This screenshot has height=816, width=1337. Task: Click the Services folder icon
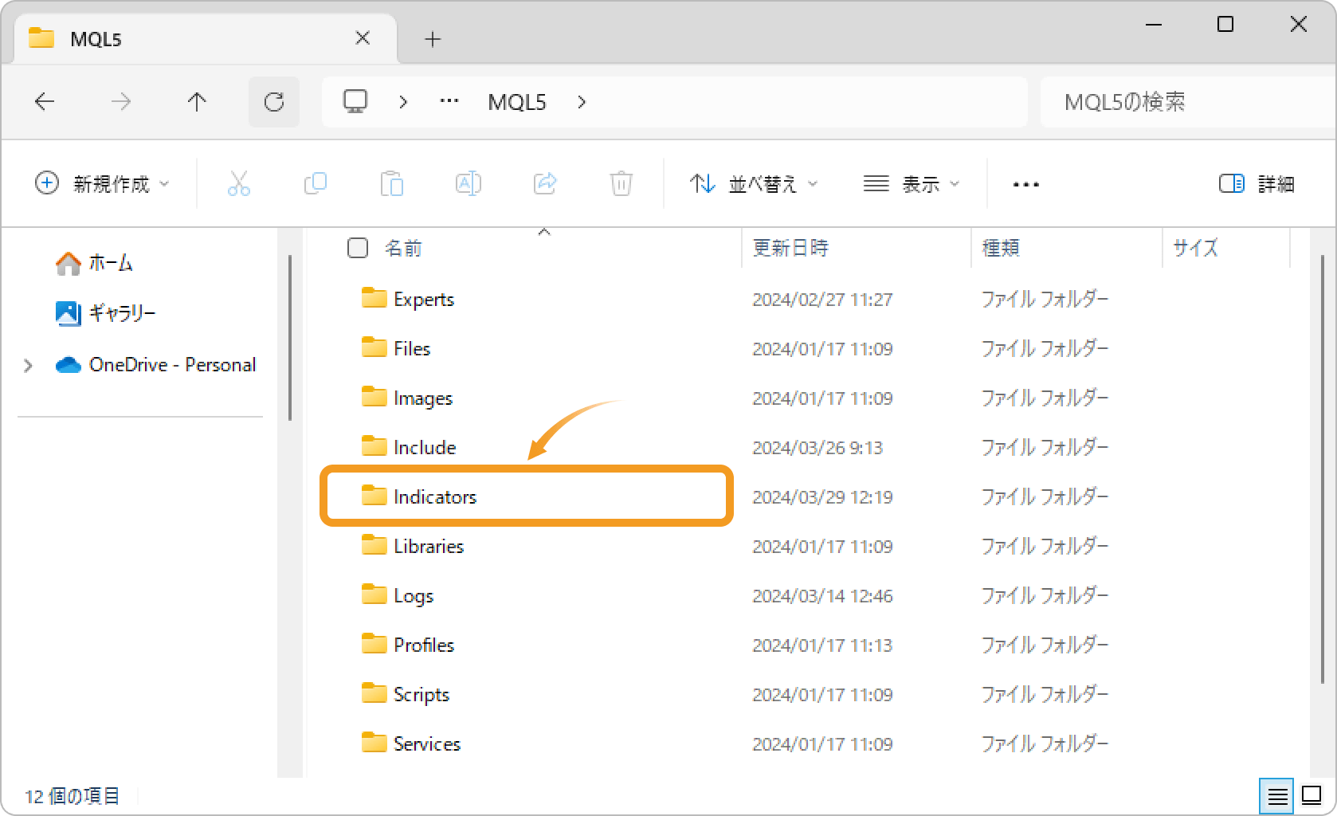374,743
